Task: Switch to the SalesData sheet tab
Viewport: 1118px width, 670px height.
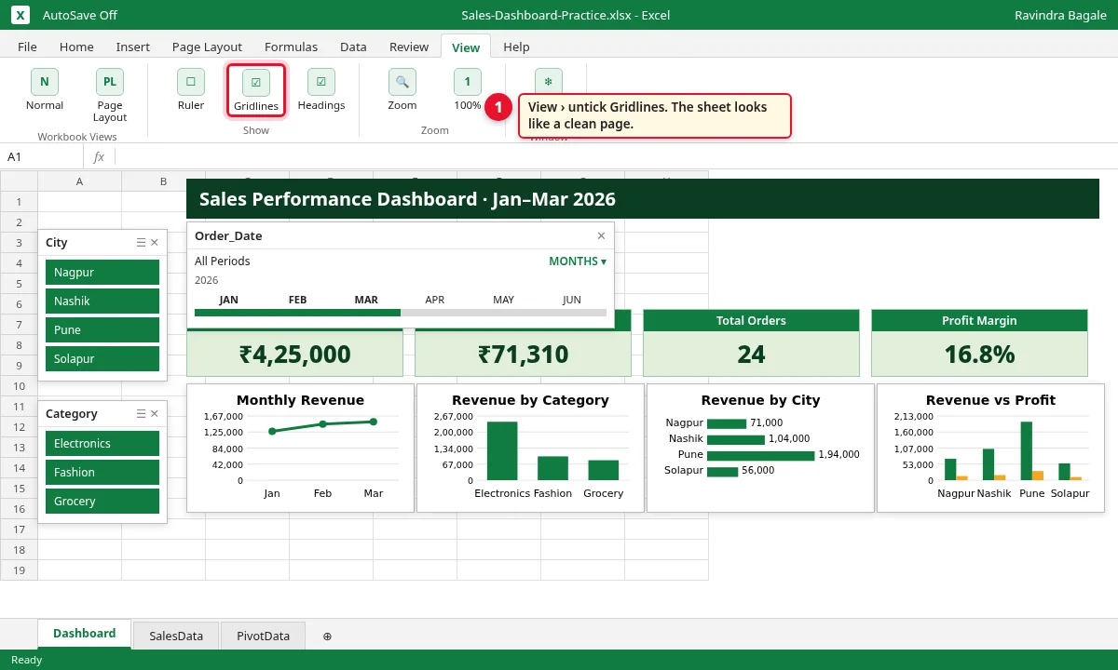Action: pyautogui.click(x=176, y=636)
